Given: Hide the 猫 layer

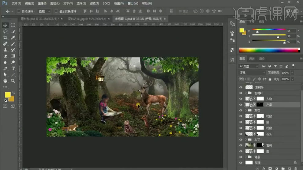Looking at the screenshot, I should [x=241, y=122].
